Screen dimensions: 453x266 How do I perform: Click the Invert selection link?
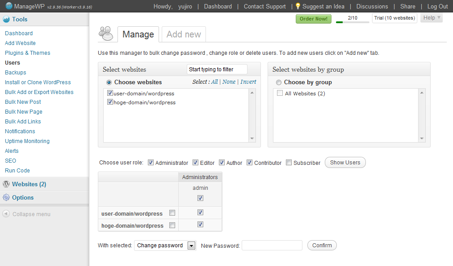click(x=248, y=82)
